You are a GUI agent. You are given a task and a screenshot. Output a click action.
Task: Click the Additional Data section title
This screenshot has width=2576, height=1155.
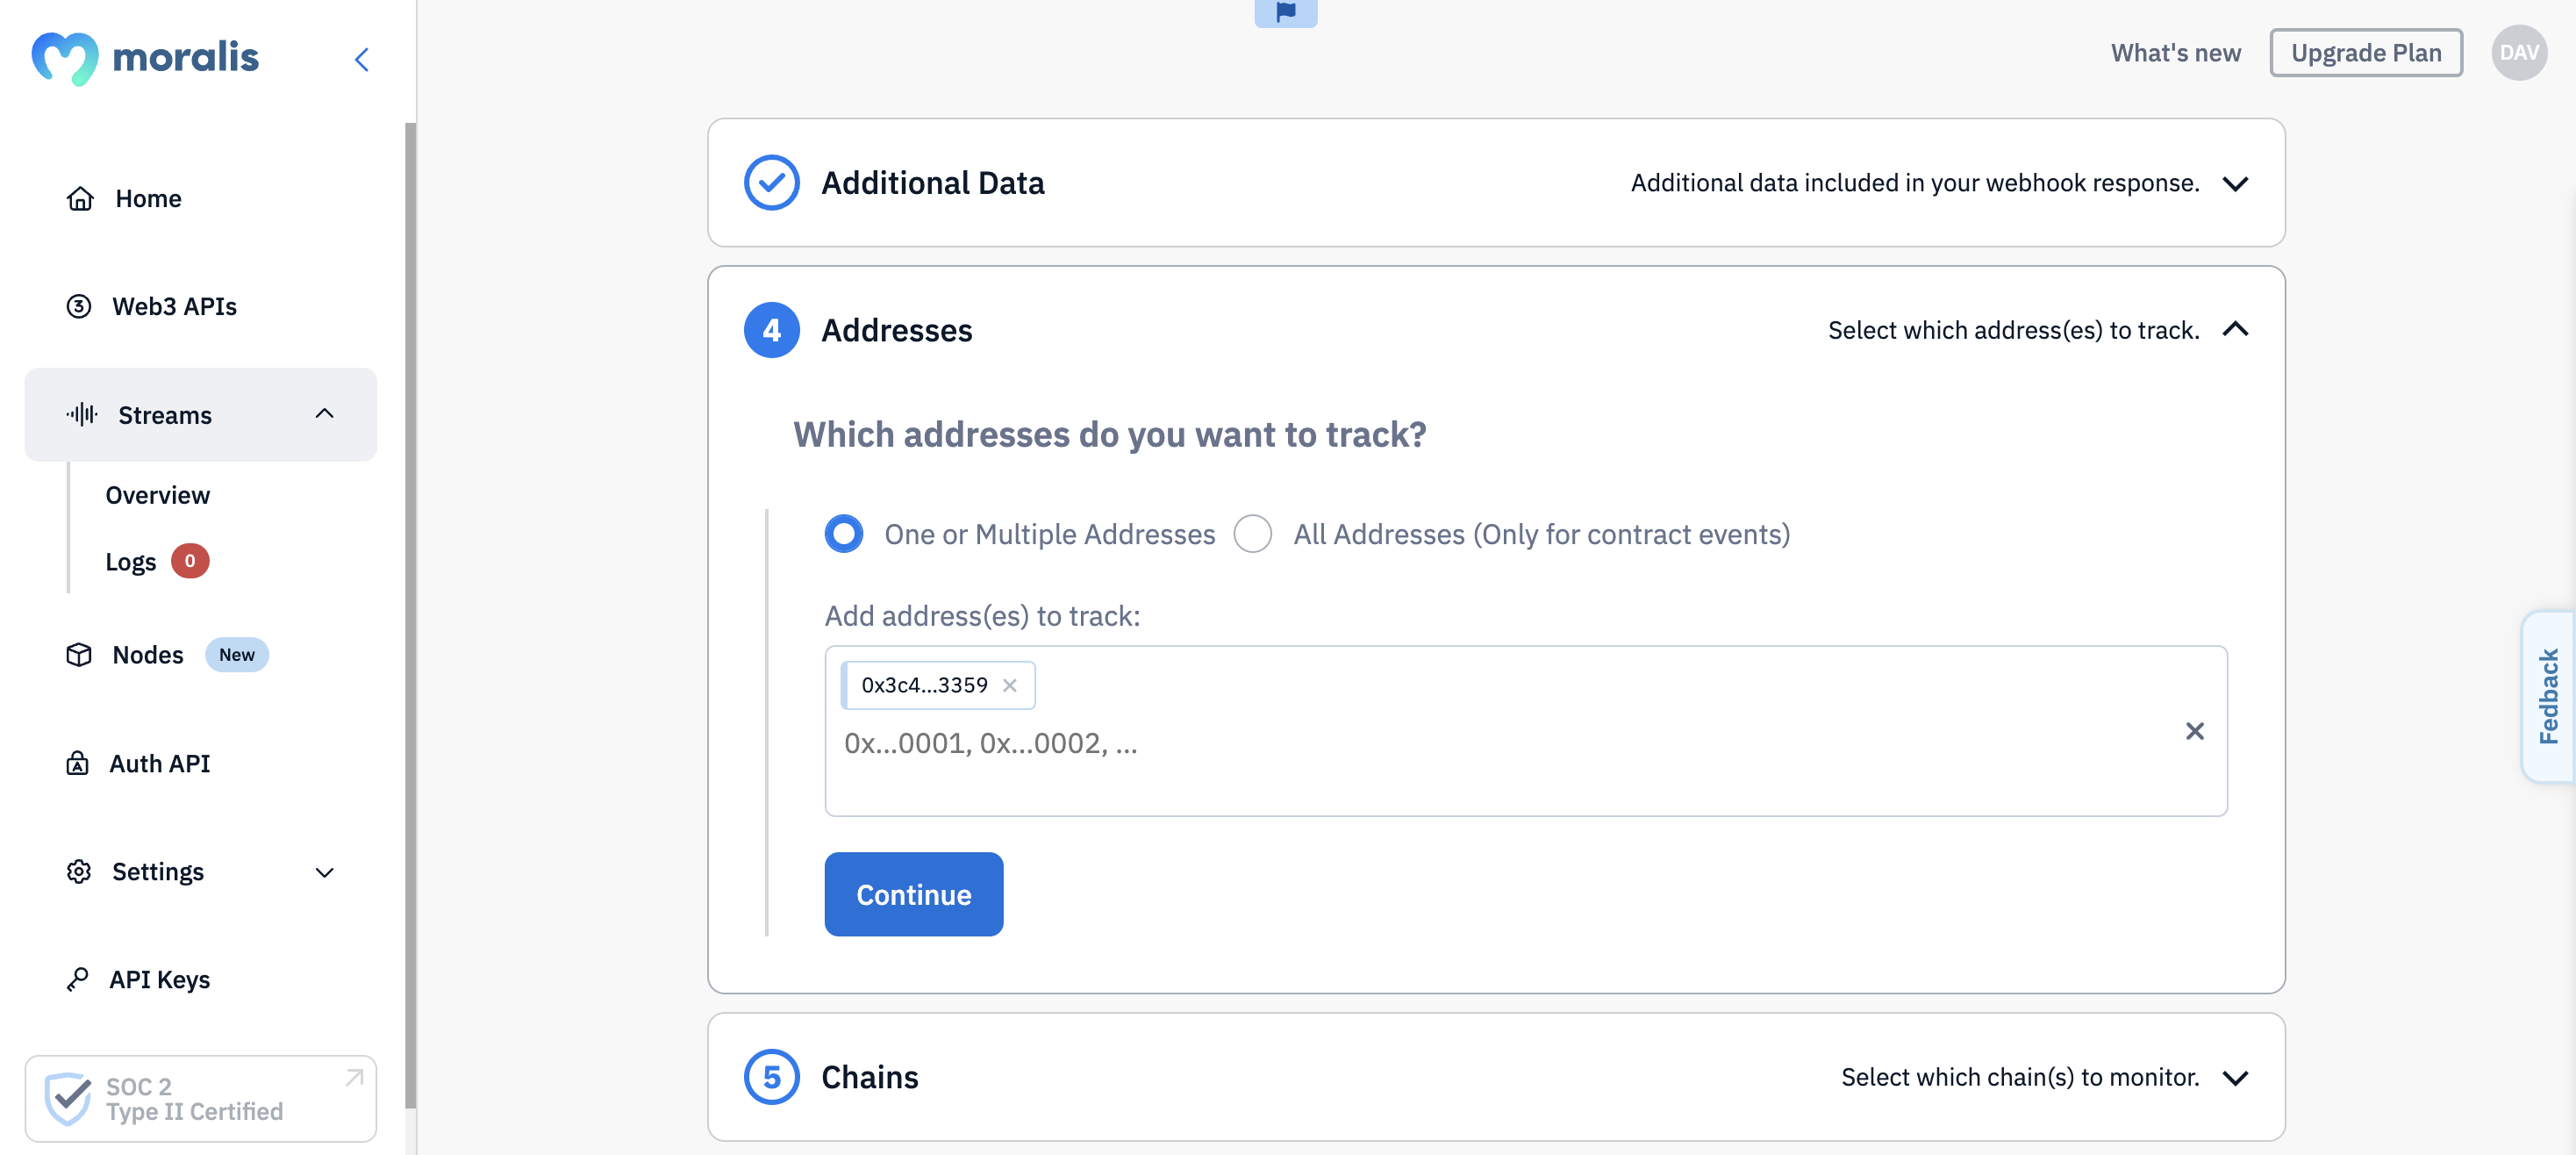[933, 183]
